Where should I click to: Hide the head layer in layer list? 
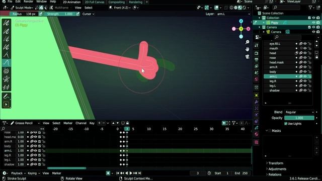point(305,53)
